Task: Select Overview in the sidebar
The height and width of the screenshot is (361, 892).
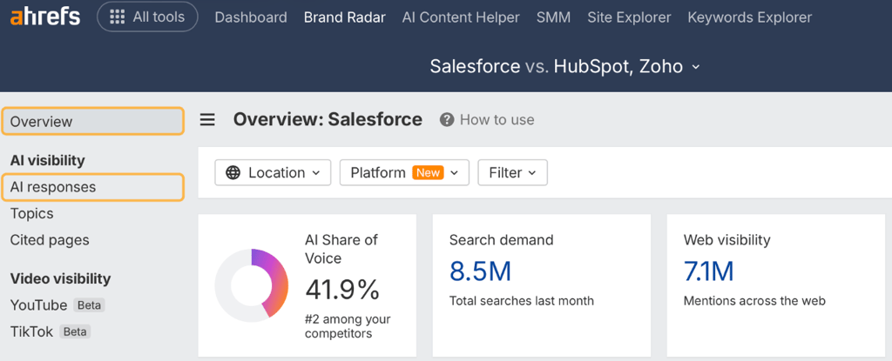Action: [92, 121]
